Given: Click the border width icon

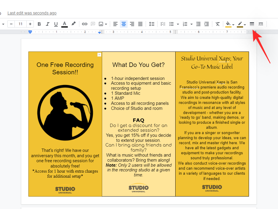Looking at the screenshot, I should pos(252,24).
